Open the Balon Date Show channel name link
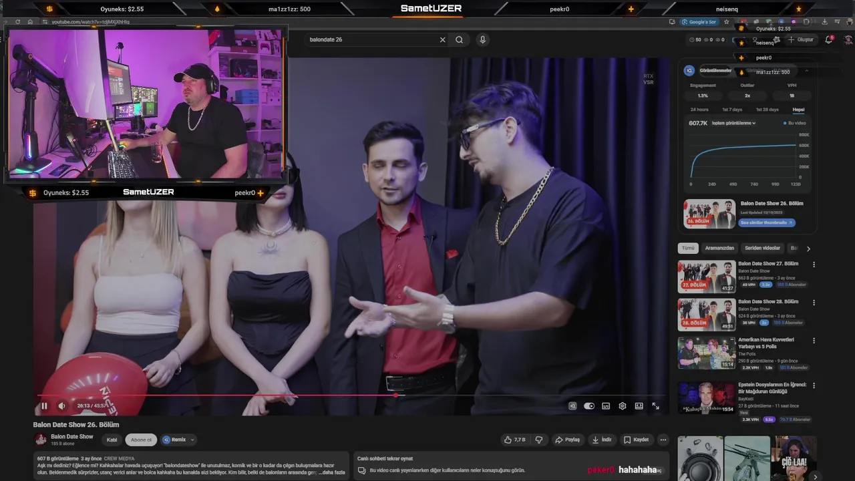Viewport: 855px width, 481px height. click(x=72, y=436)
